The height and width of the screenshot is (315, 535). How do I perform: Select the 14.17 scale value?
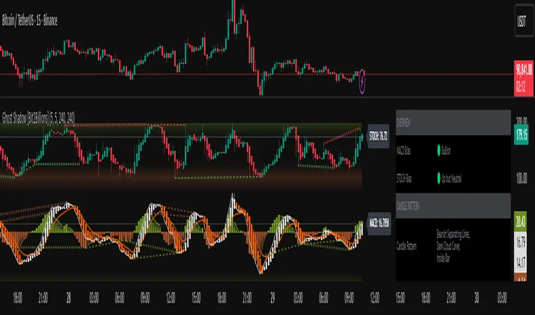coord(520,262)
